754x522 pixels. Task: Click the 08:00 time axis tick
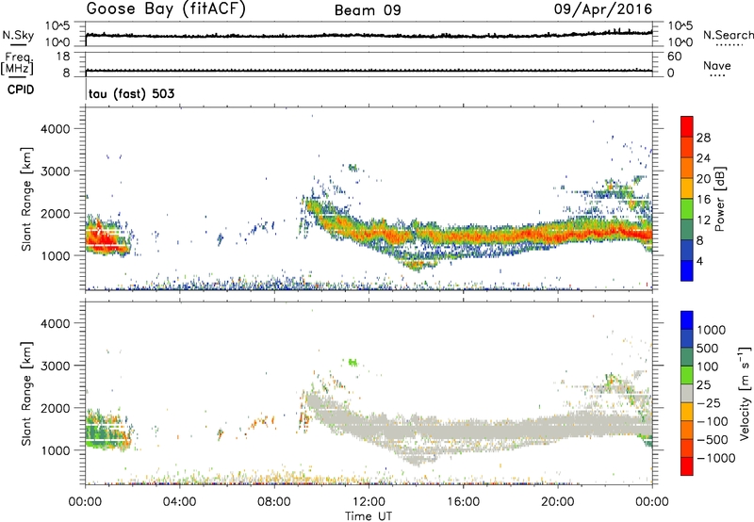[x=274, y=502]
